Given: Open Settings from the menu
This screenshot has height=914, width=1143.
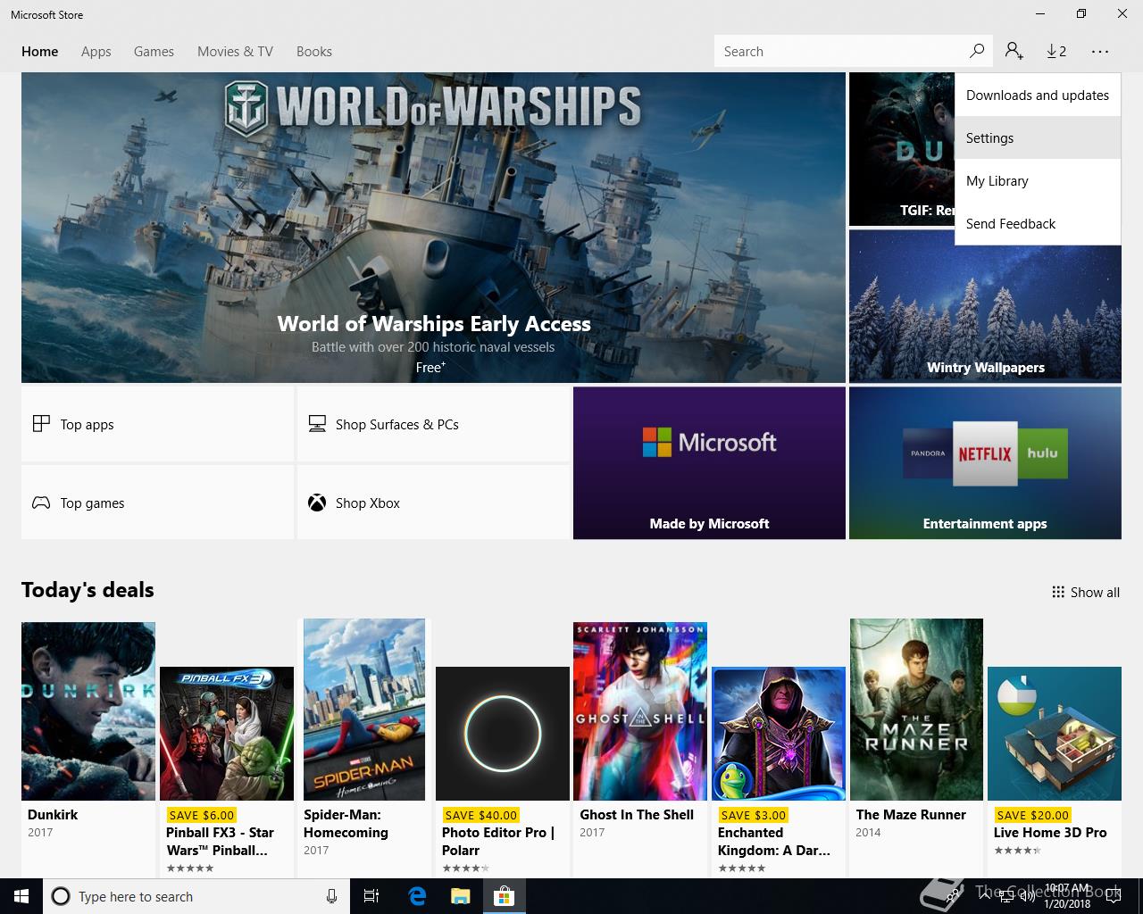Looking at the screenshot, I should (1038, 137).
